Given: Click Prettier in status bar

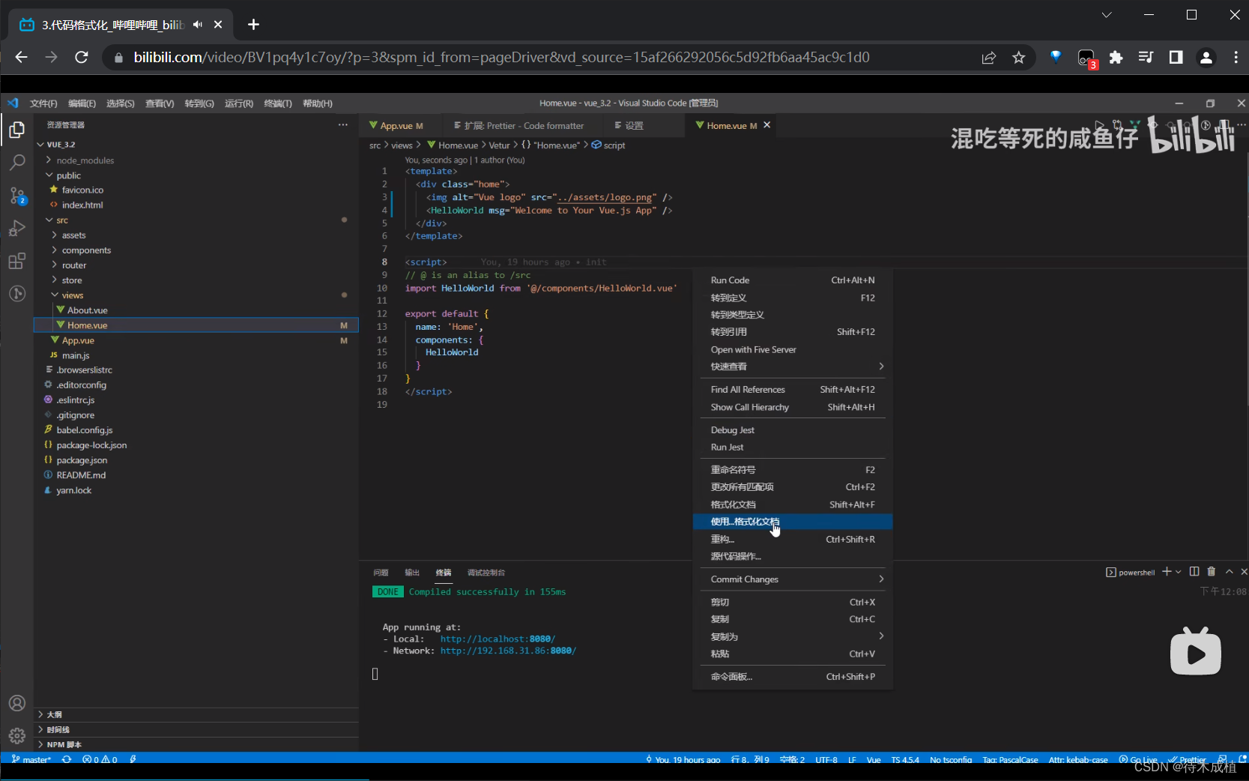Looking at the screenshot, I should click(x=1187, y=759).
